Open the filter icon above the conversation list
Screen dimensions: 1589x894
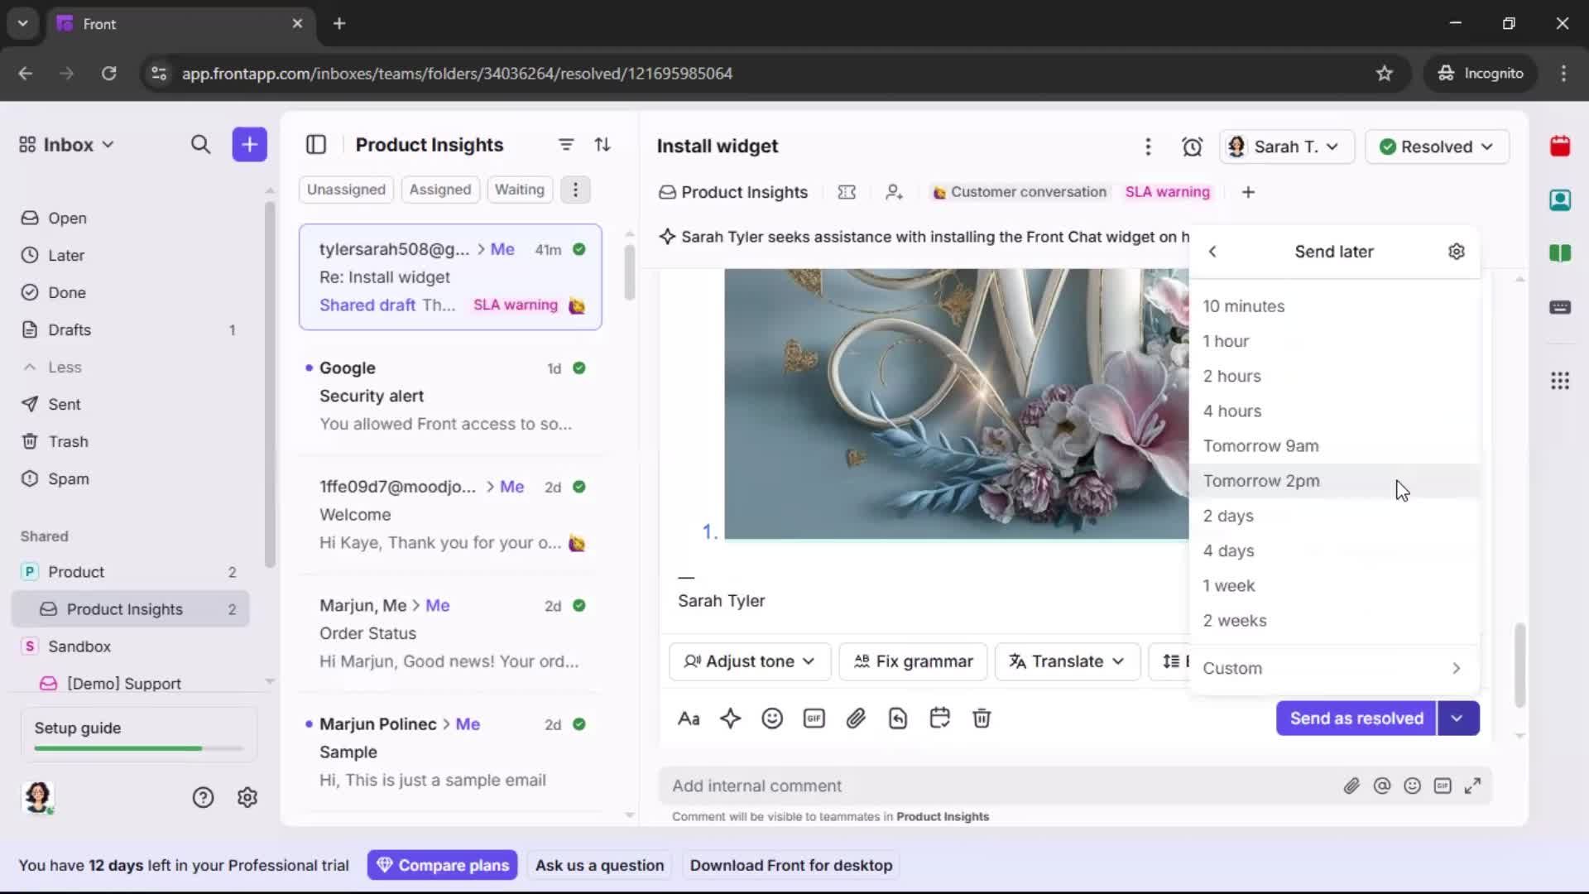coord(566,144)
